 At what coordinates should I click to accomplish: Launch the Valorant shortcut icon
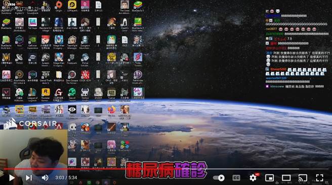click(7, 94)
